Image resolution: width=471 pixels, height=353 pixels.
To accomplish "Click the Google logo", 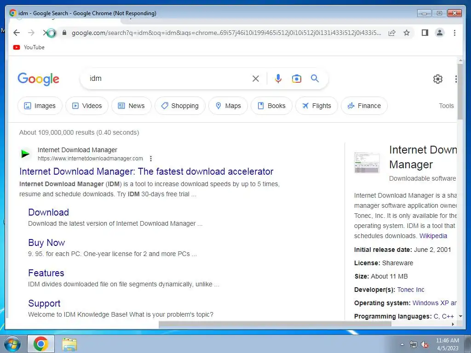I will (x=38, y=79).
